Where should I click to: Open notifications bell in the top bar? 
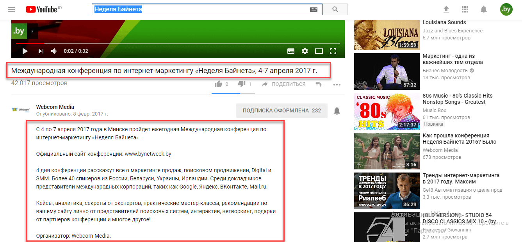(x=484, y=9)
